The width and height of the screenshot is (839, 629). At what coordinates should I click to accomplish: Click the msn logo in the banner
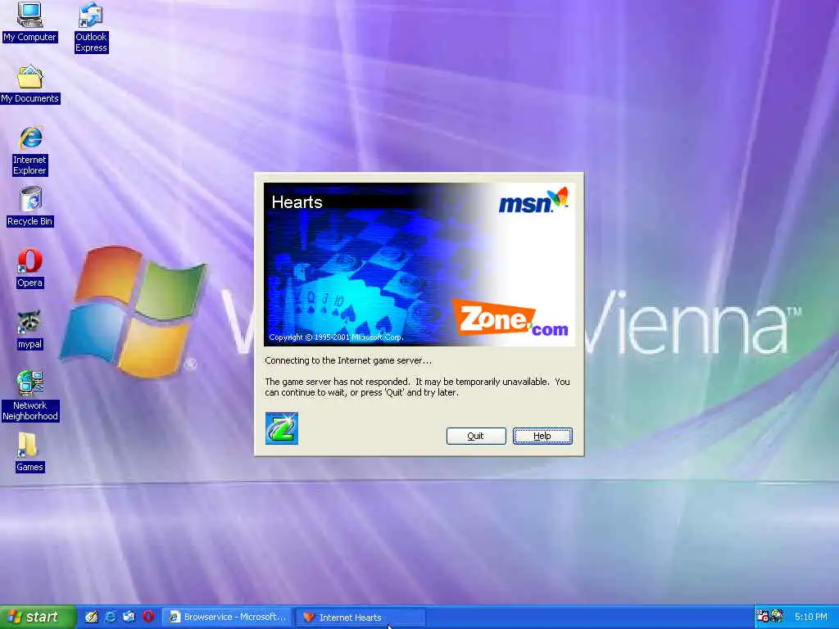[x=533, y=201]
